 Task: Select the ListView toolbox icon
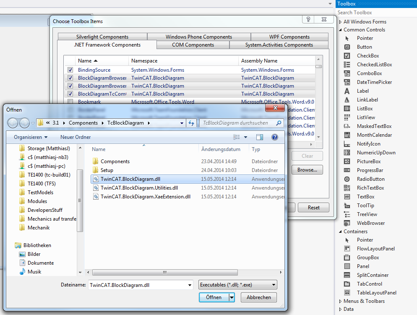tap(347, 117)
